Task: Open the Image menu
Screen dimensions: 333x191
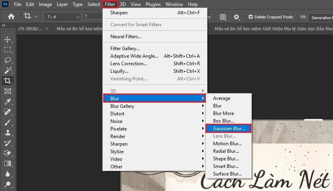Action: click(45, 4)
